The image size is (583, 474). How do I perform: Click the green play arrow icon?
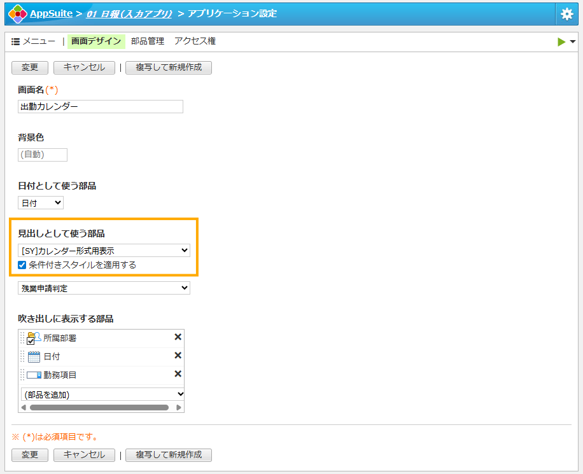(561, 42)
